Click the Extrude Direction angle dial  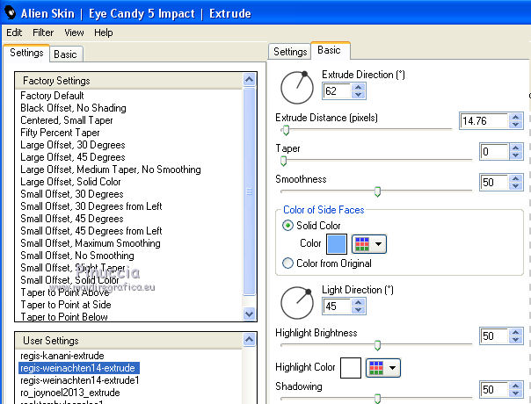tap(297, 88)
